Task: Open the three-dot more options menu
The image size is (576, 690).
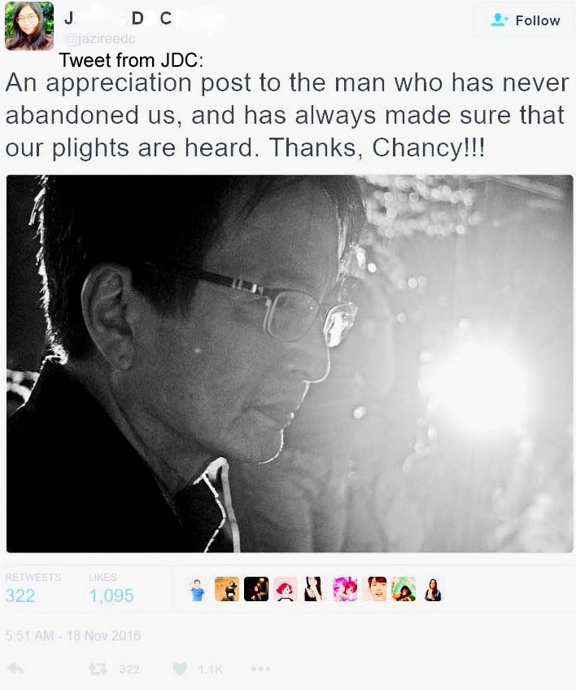Action: (x=260, y=669)
